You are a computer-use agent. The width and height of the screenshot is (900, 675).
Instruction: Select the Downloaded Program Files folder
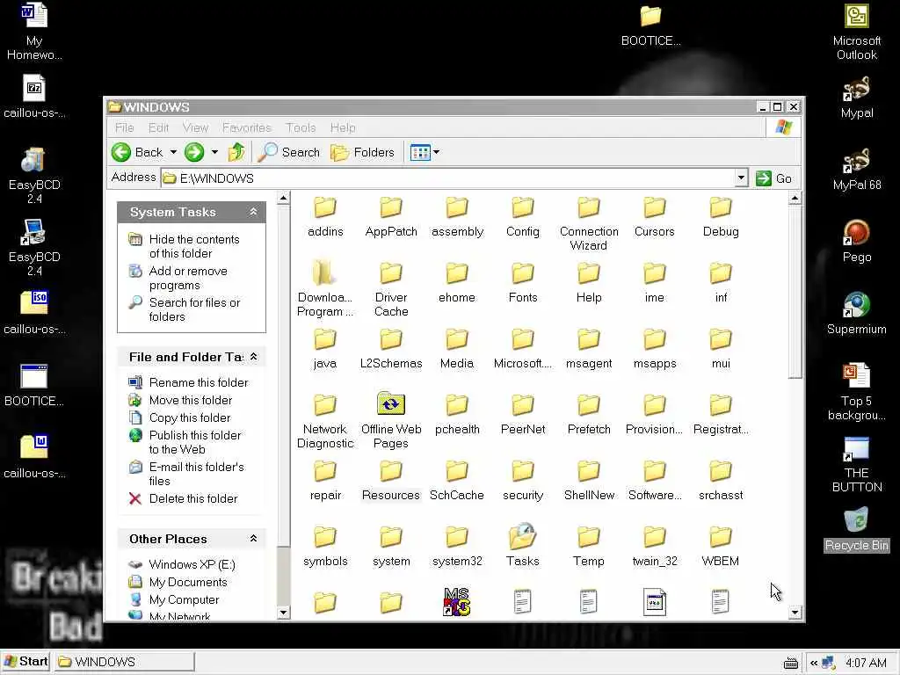coord(325,288)
